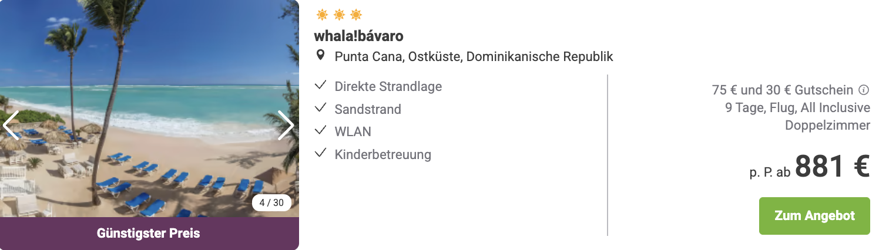Viewport: 879px width, 250px height.
Task: Click the 881 € price
Action: 832,166
